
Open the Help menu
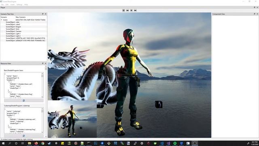pos(26,4)
